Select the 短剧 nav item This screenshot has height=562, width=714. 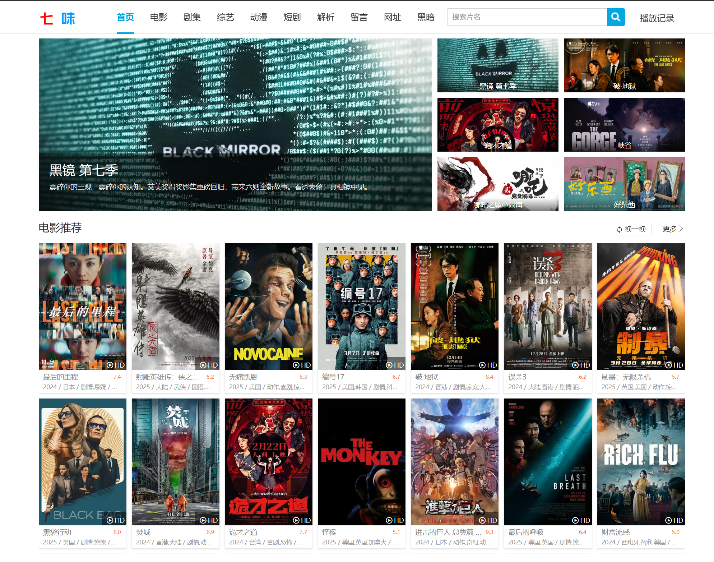[x=292, y=17]
